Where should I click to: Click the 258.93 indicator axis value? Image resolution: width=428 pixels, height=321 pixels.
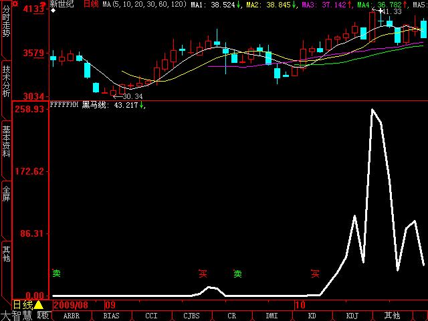point(29,109)
